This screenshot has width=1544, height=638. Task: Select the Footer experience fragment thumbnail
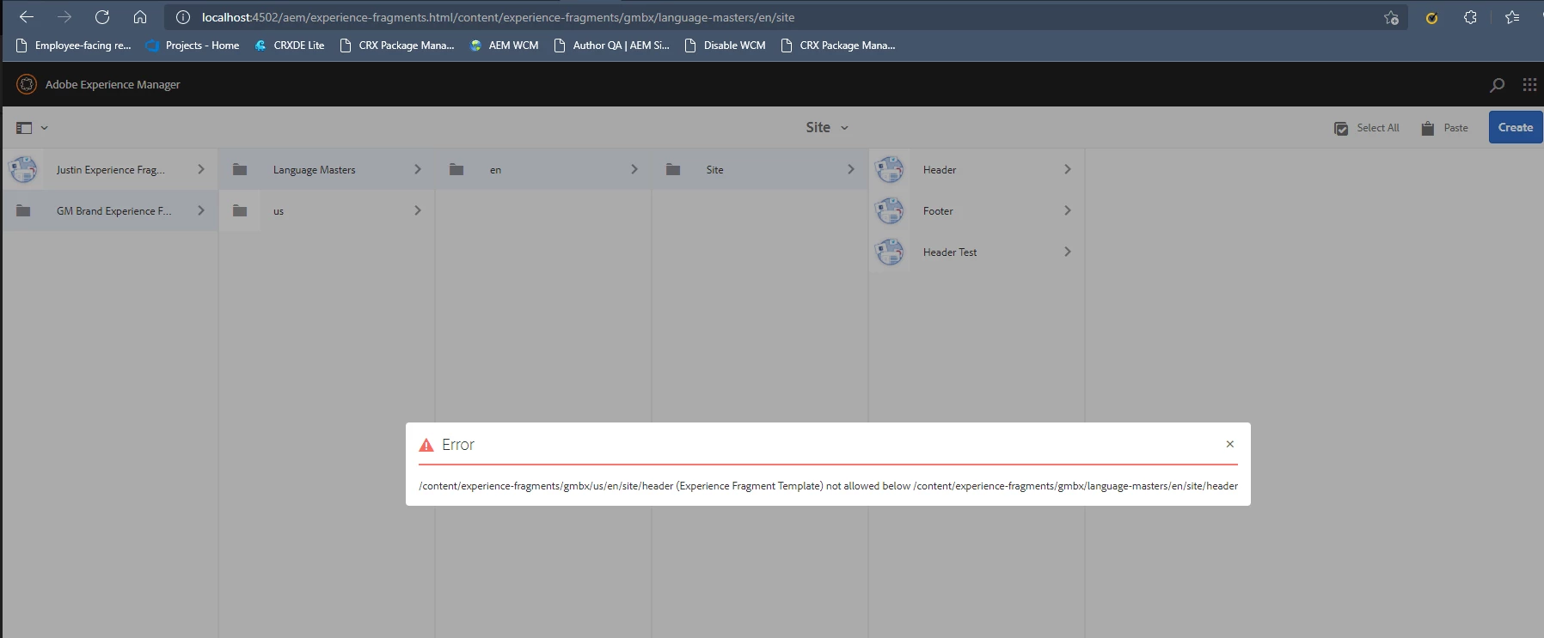(890, 210)
